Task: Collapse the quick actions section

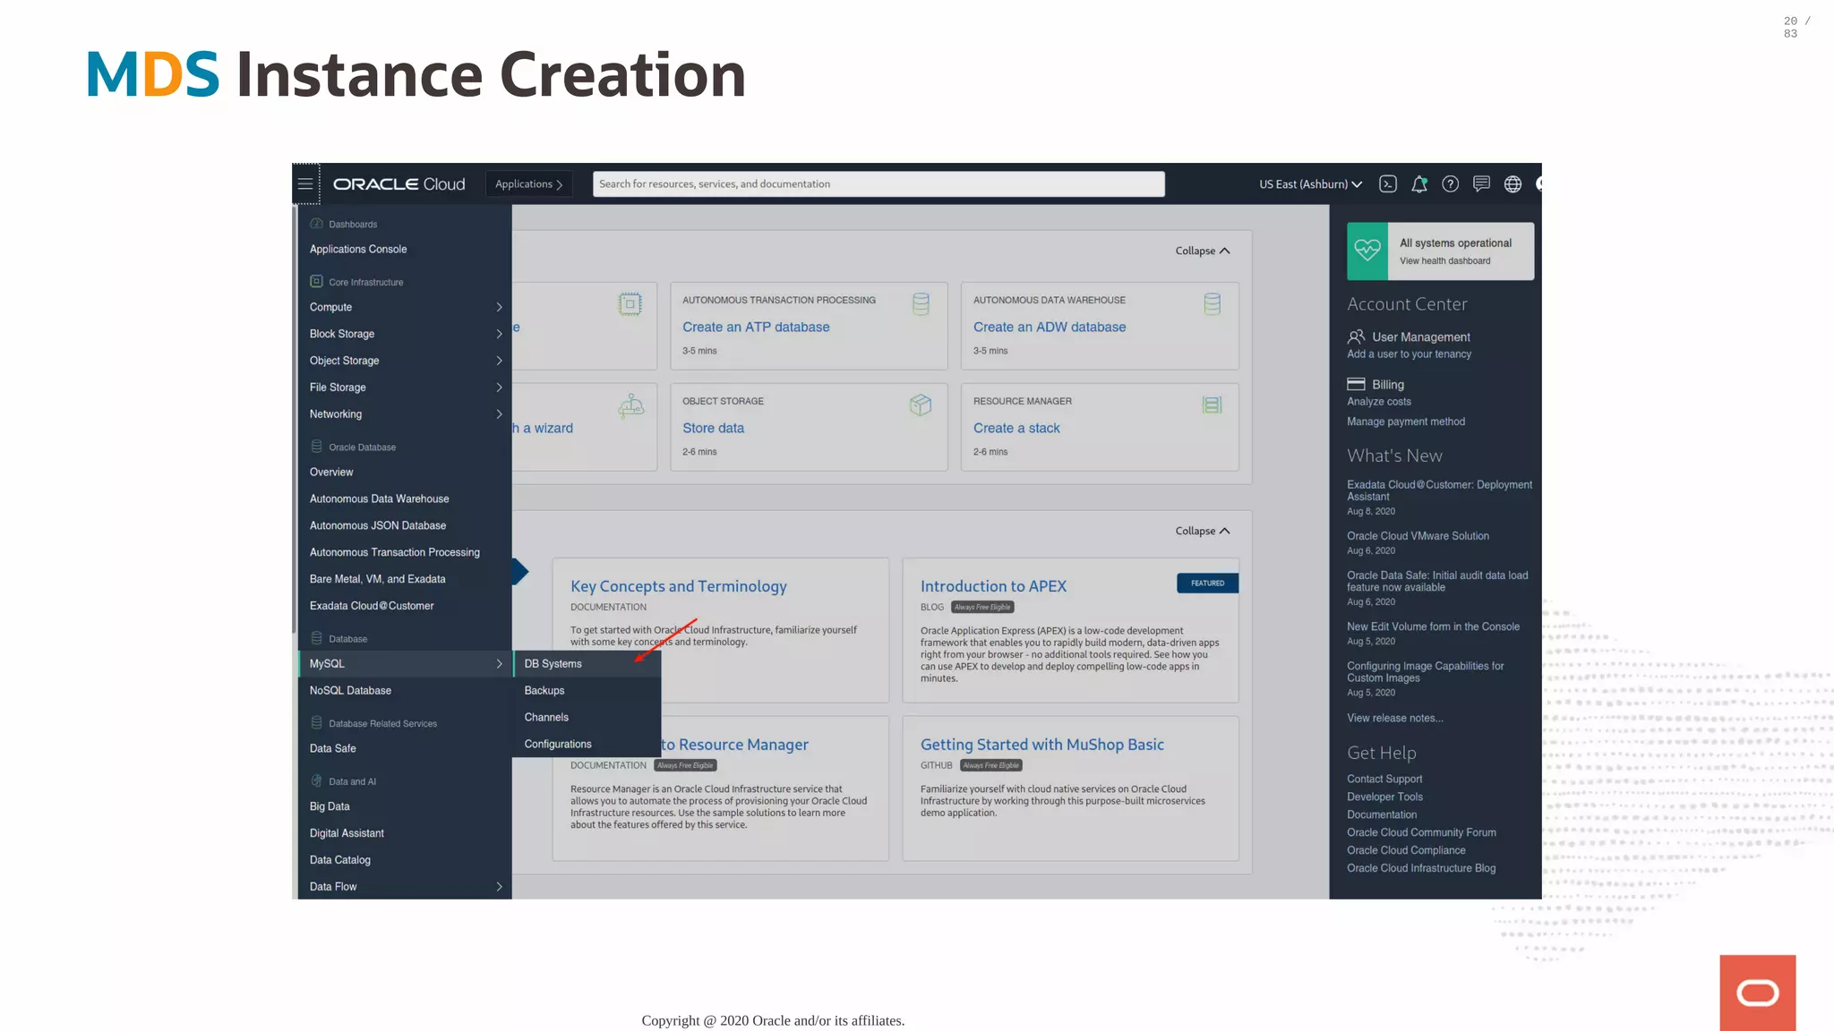Action: click(x=1202, y=251)
